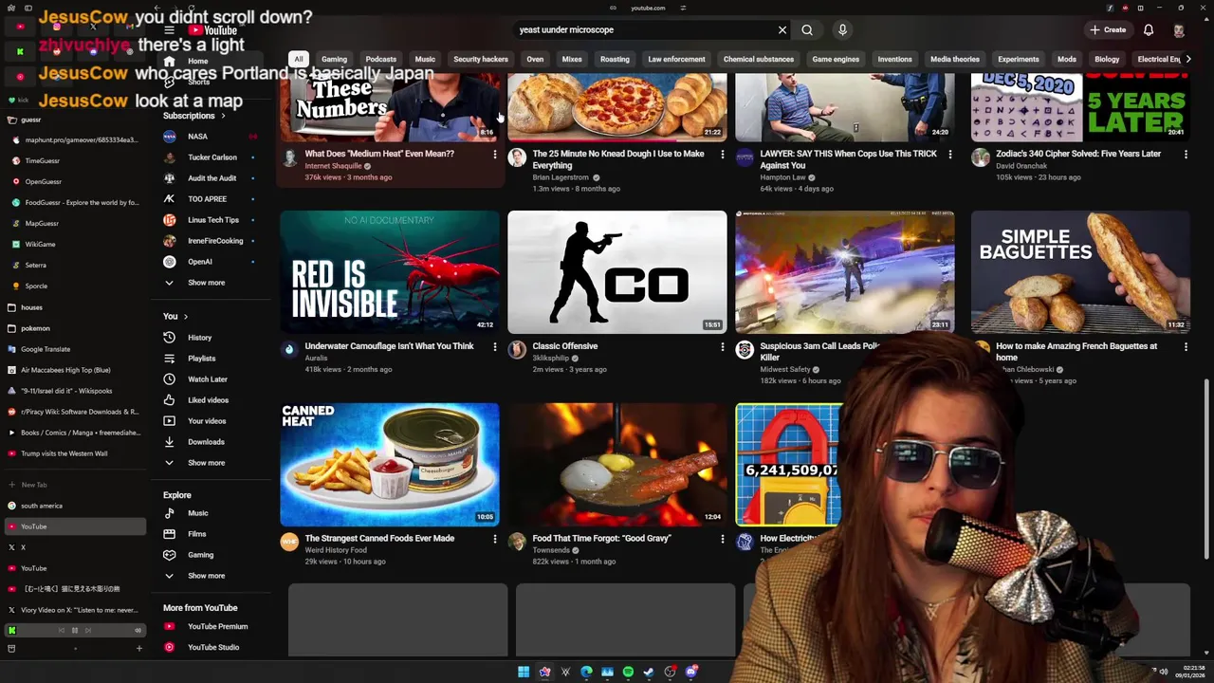Open the Create button

[x=1108, y=30]
